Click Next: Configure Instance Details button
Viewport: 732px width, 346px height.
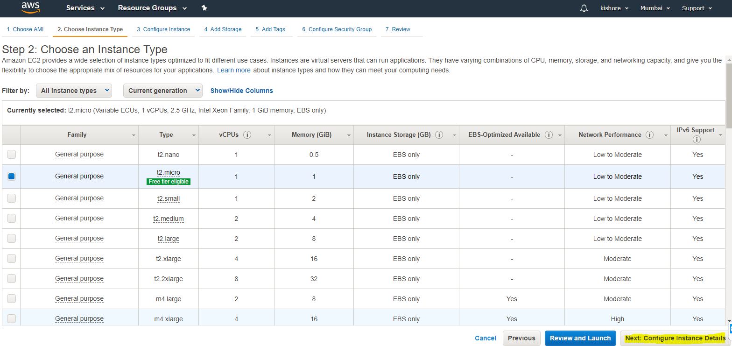click(x=675, y=339)
